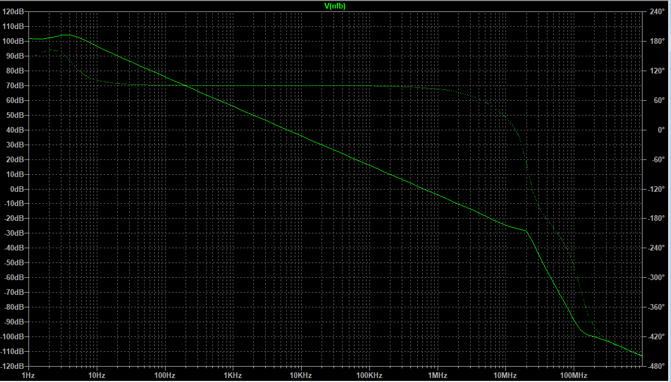Click the 100MHz label on the frequency axis
The height and width of the screenshot is (382, 671).
click(574, 376)
